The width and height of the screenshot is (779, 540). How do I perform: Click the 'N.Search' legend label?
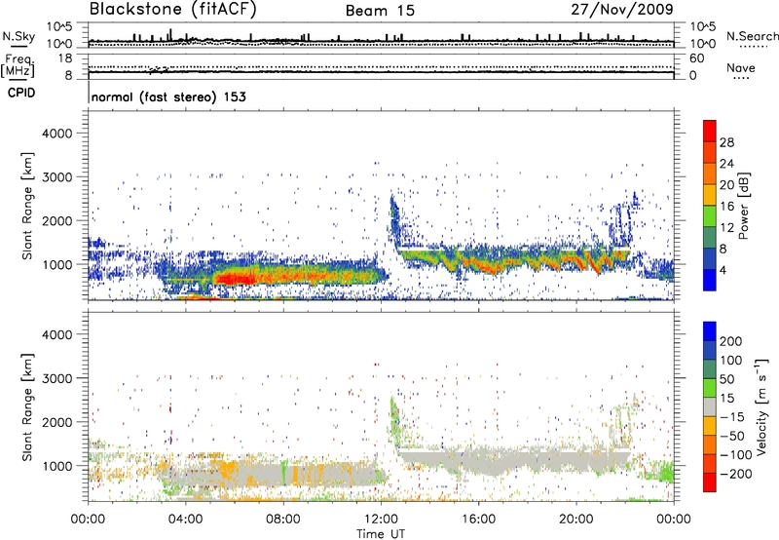(752, 36)
